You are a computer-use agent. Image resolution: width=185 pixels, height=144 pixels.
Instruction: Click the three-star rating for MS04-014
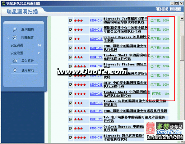(x=78, y=21)
